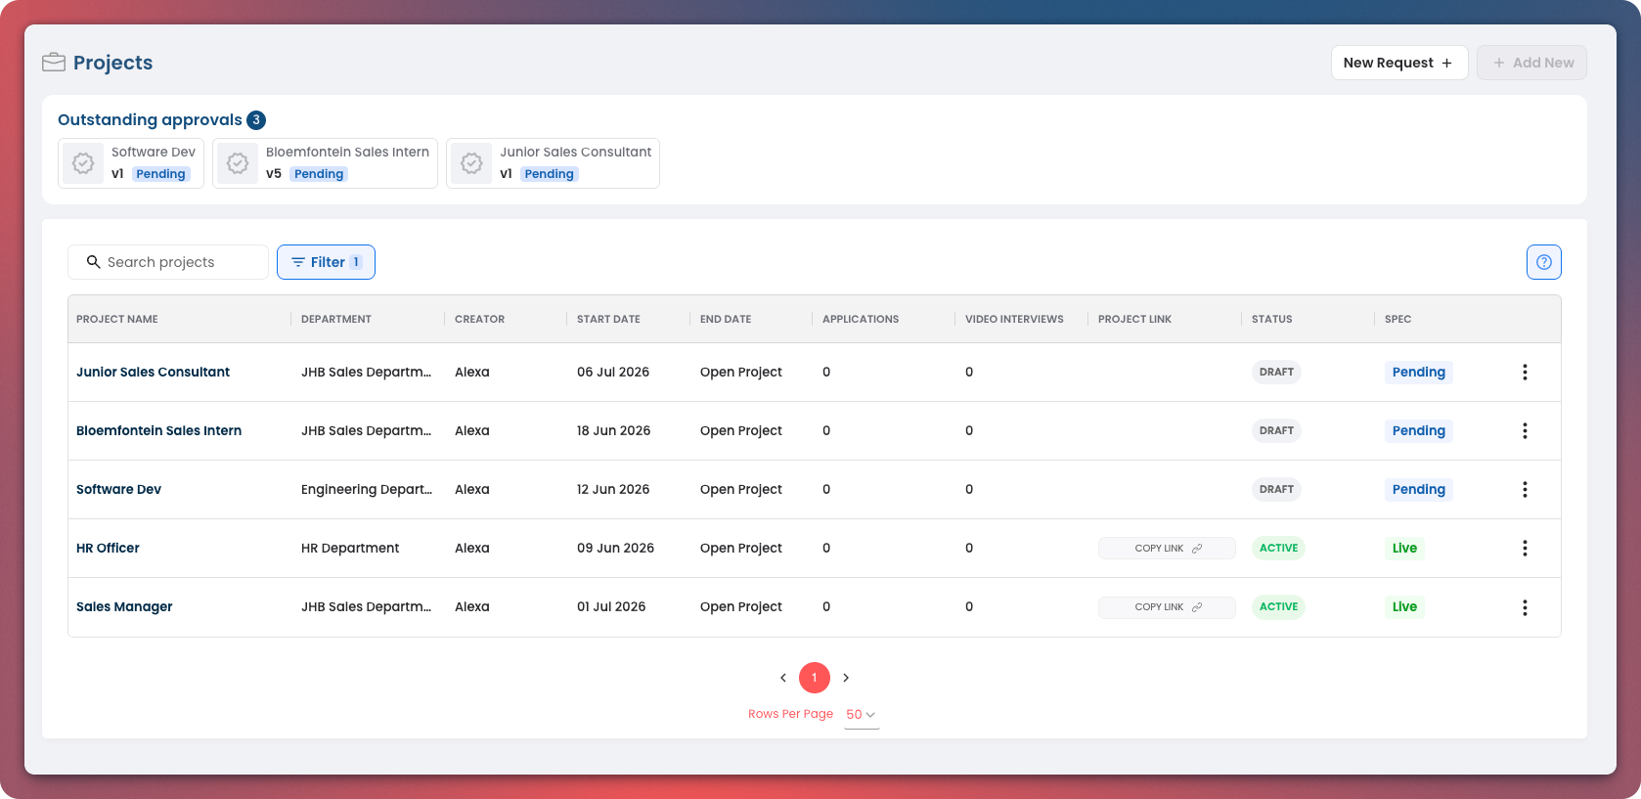
Task: Open the HR Officer project
Action: 108,548
